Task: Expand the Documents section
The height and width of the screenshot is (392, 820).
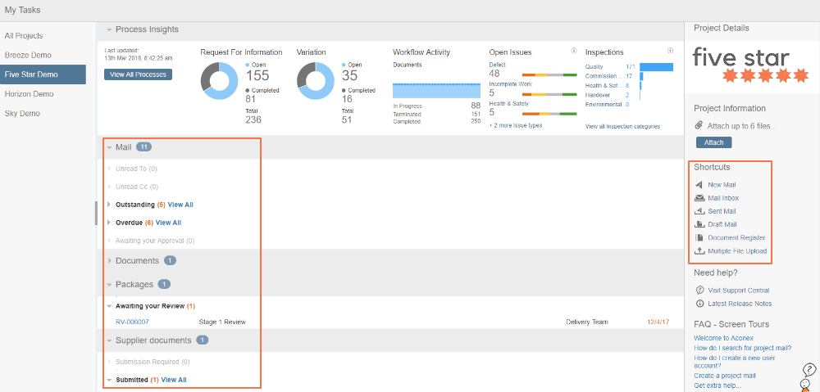Action: point(108,261)
